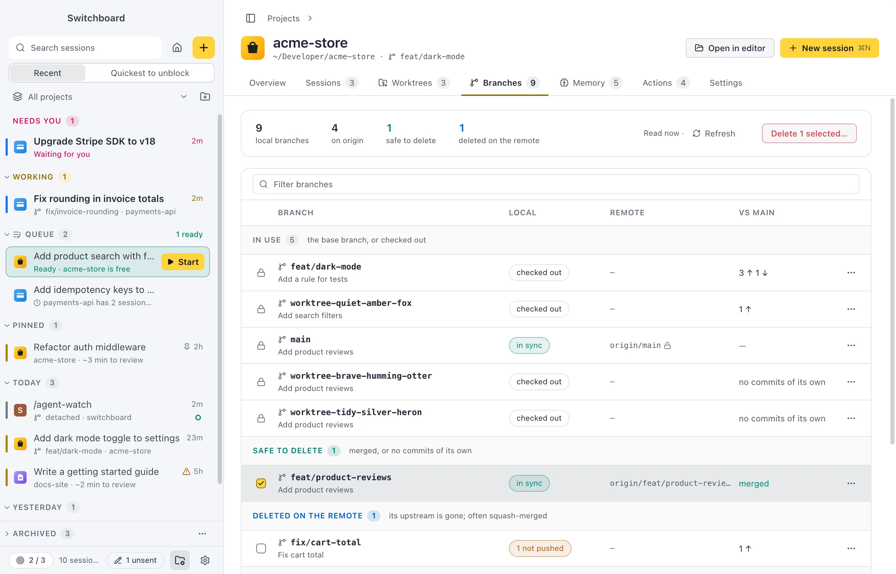Image resolution: width=896 pixels, height=574 pixels.
Task: Open more options for worktree-brave-humming-otter
Action: click(851, 382)
